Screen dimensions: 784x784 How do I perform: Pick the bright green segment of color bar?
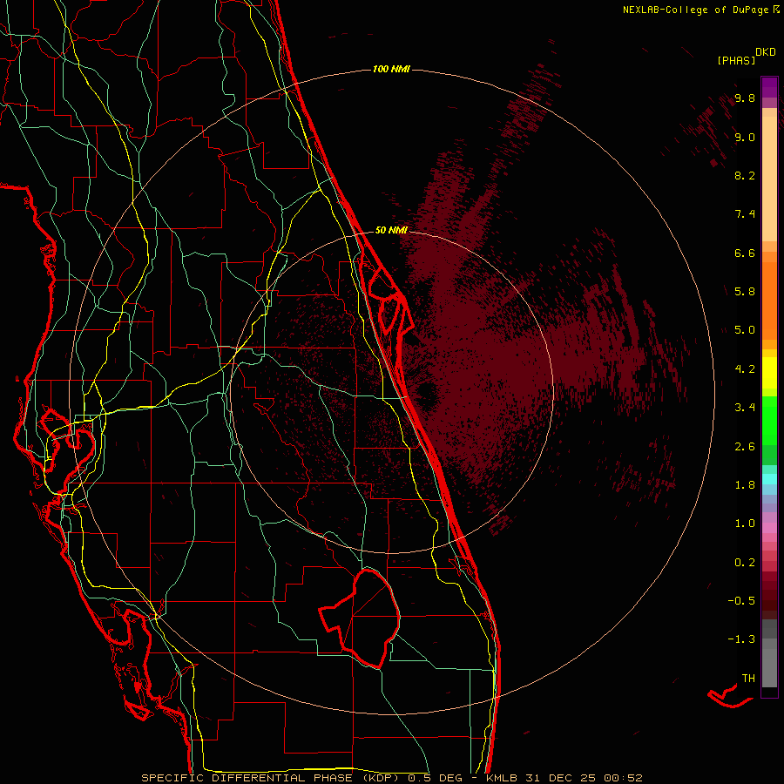point(769,420)
